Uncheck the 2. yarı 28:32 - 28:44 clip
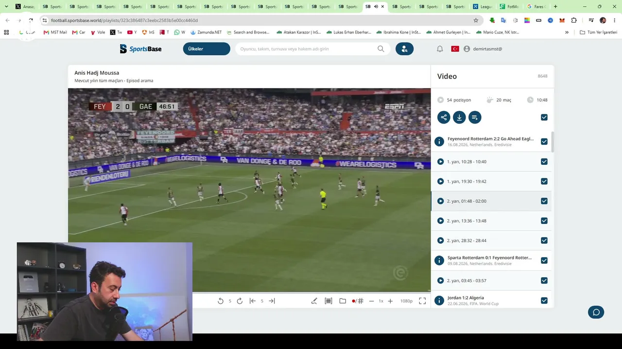622x349 pixels. pos(544,240)
